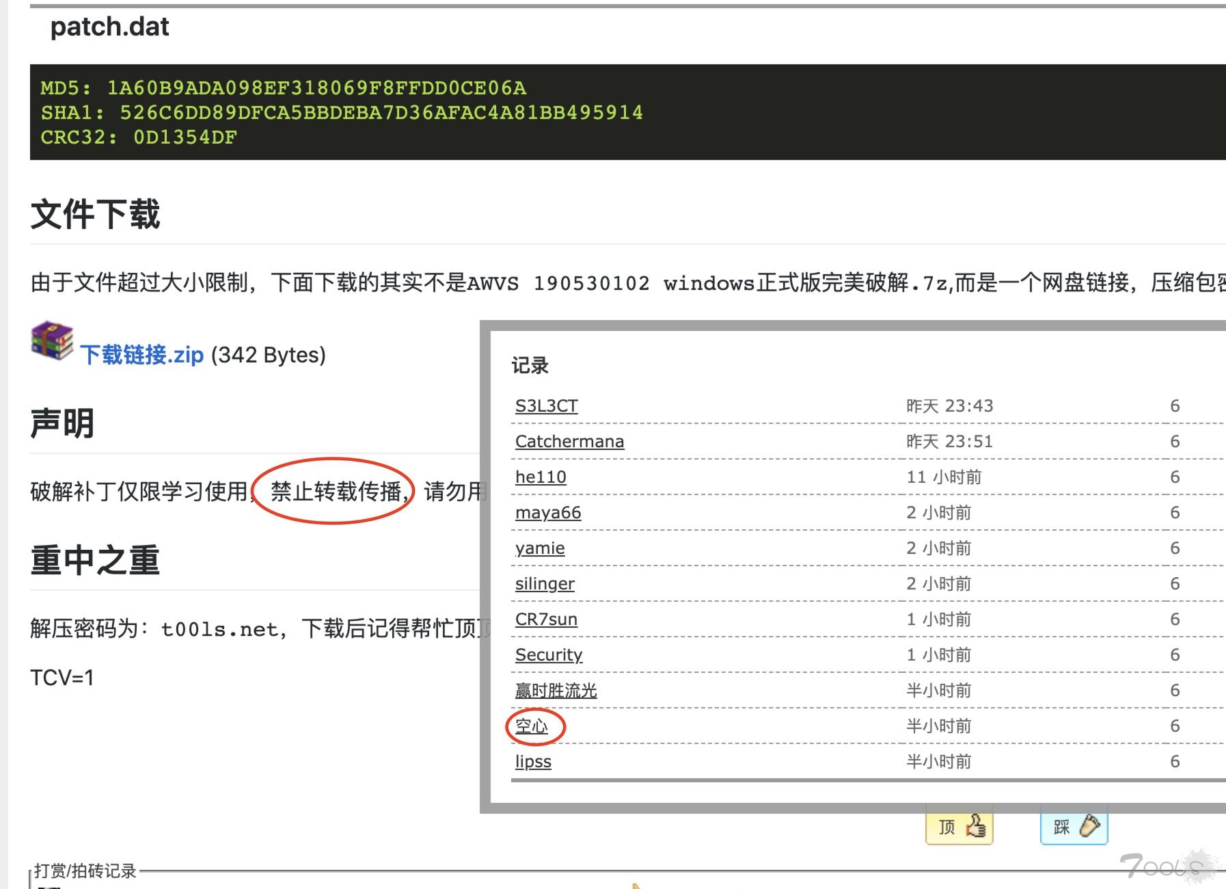
Task: Select the CRC32 value line
Action: pyautogui.click(x=139, y=137)
